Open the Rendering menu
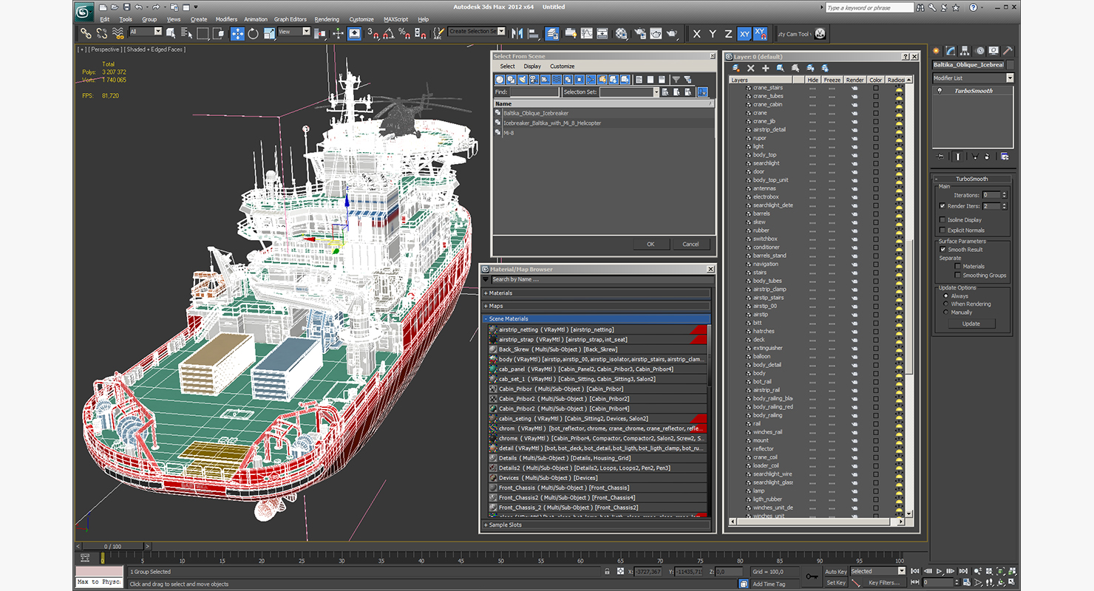The image size is (1094, 591). tap(327, 19)
